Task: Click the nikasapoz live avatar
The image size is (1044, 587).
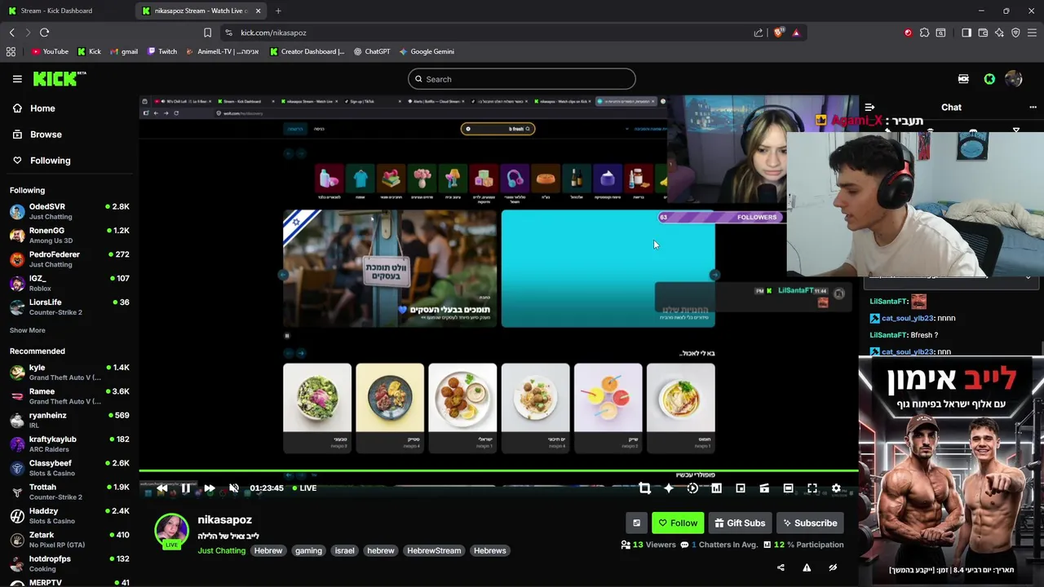Action: [171, 531]
